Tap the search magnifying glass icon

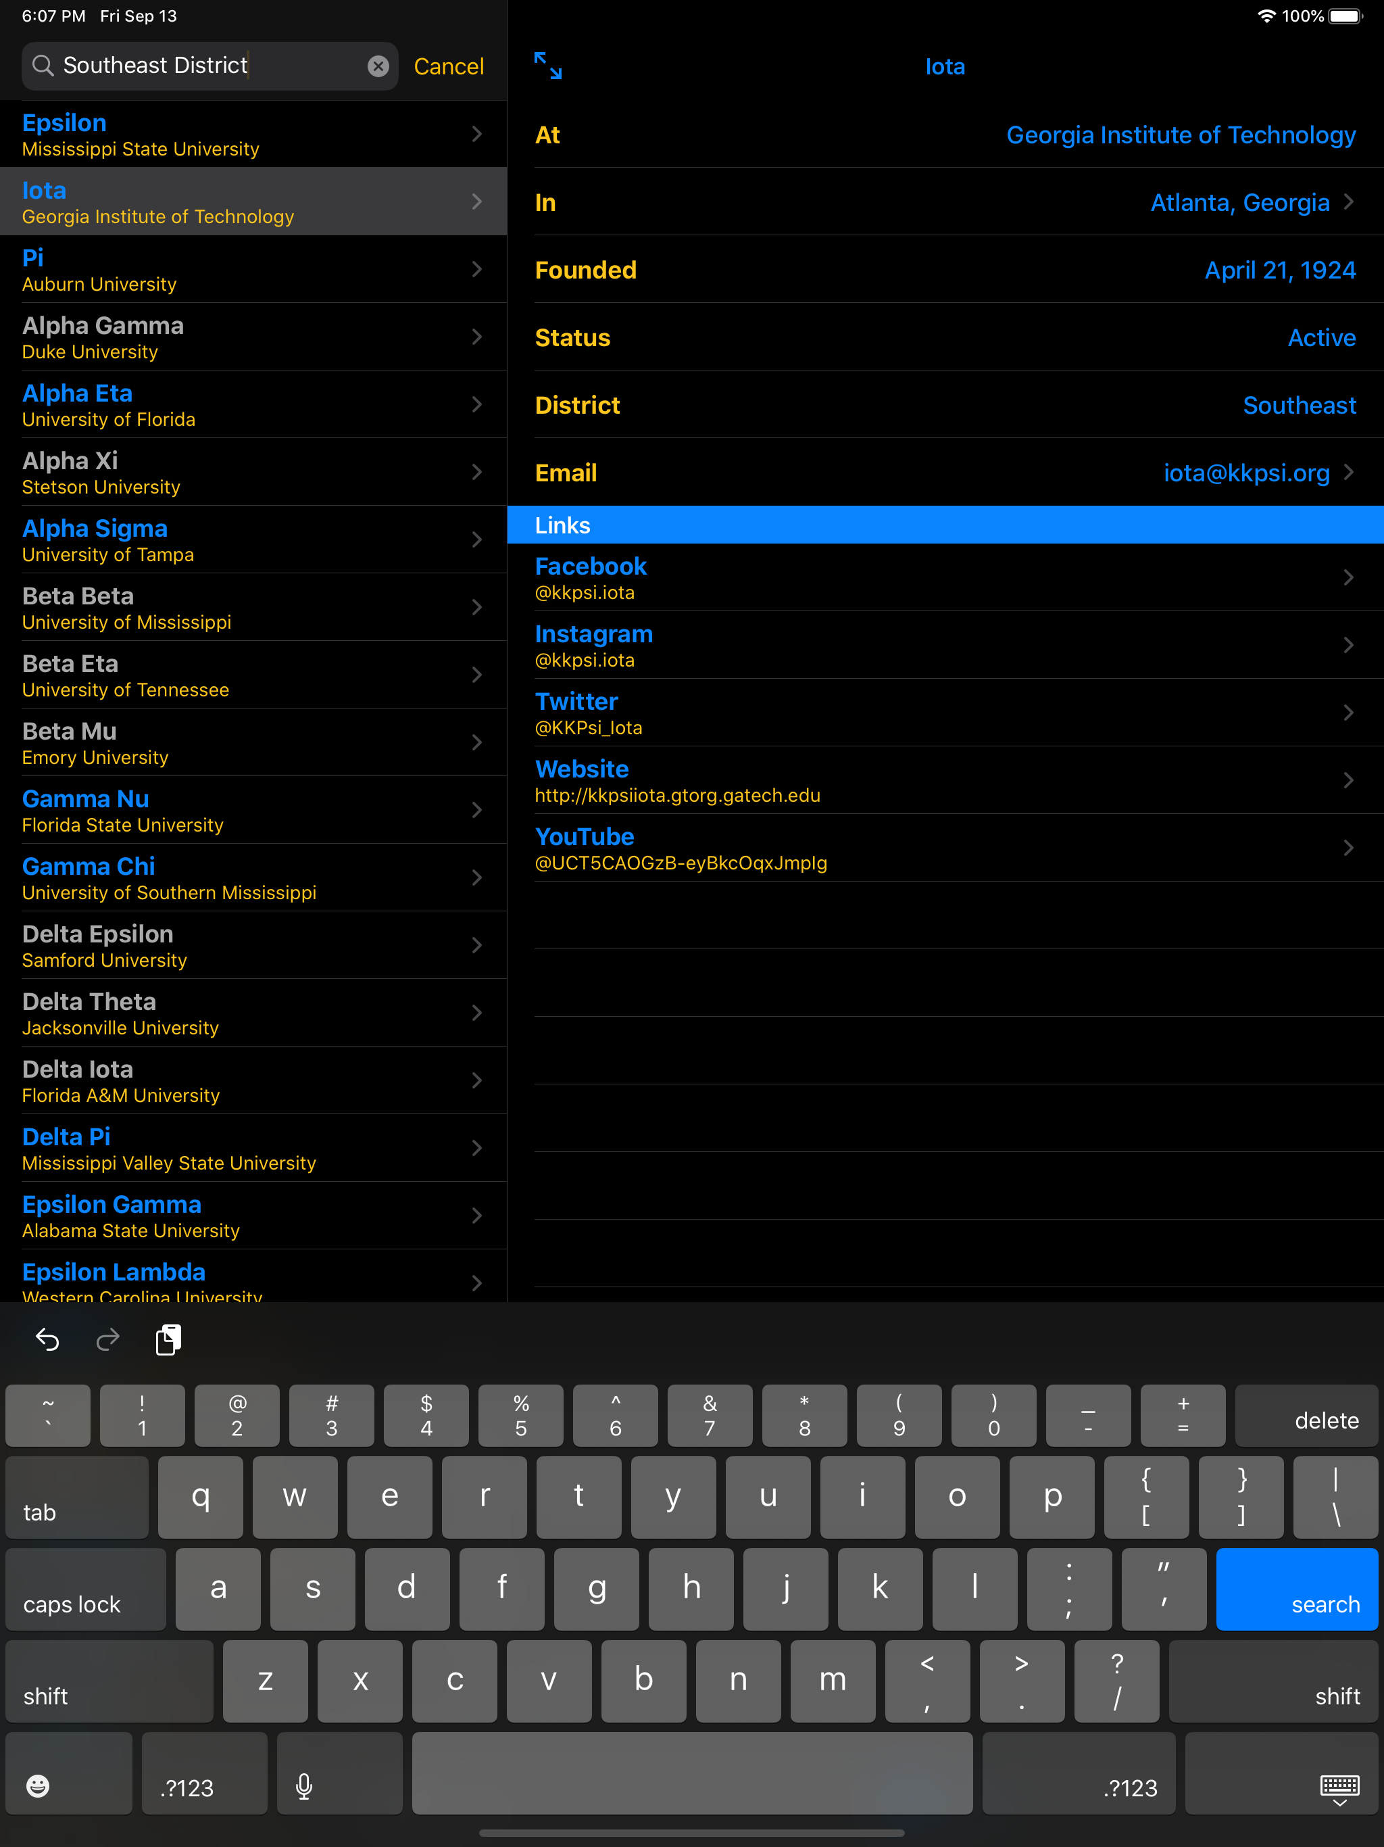click(43, 65)
